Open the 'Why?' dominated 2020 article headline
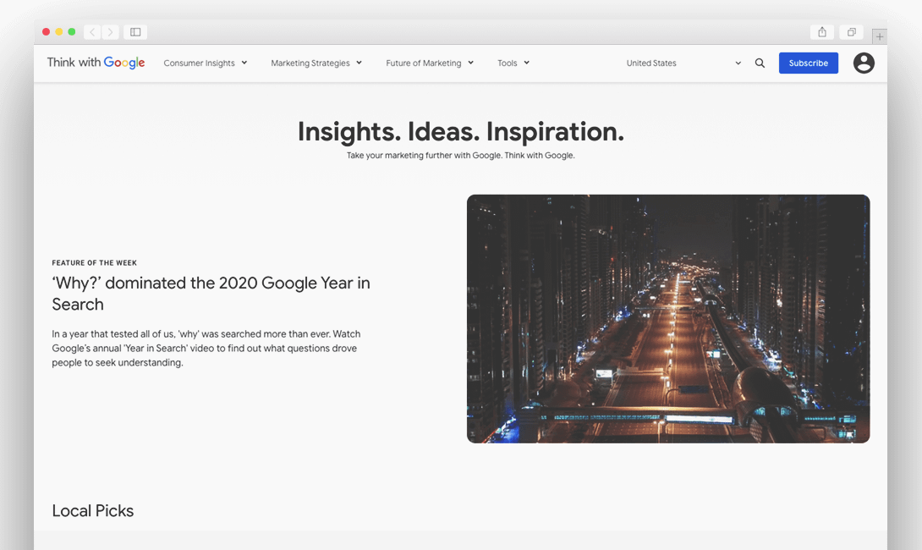Screen dimensions: 922x550 point(211,294)
